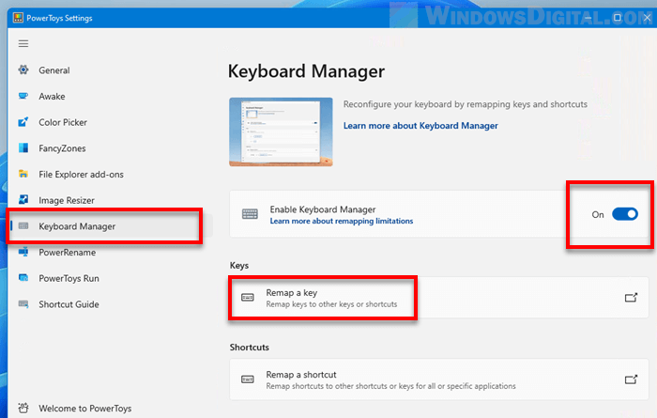Toggle Enable Keyboard Manager switch off
The image size is (657, 418).
[x=624, y=214]
